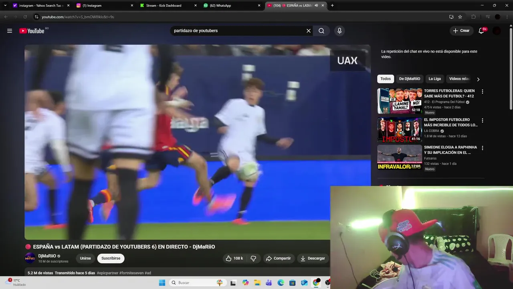Open the #epicpartner hashtag link
Screen dimensions: 513x289
click(107, 273)
